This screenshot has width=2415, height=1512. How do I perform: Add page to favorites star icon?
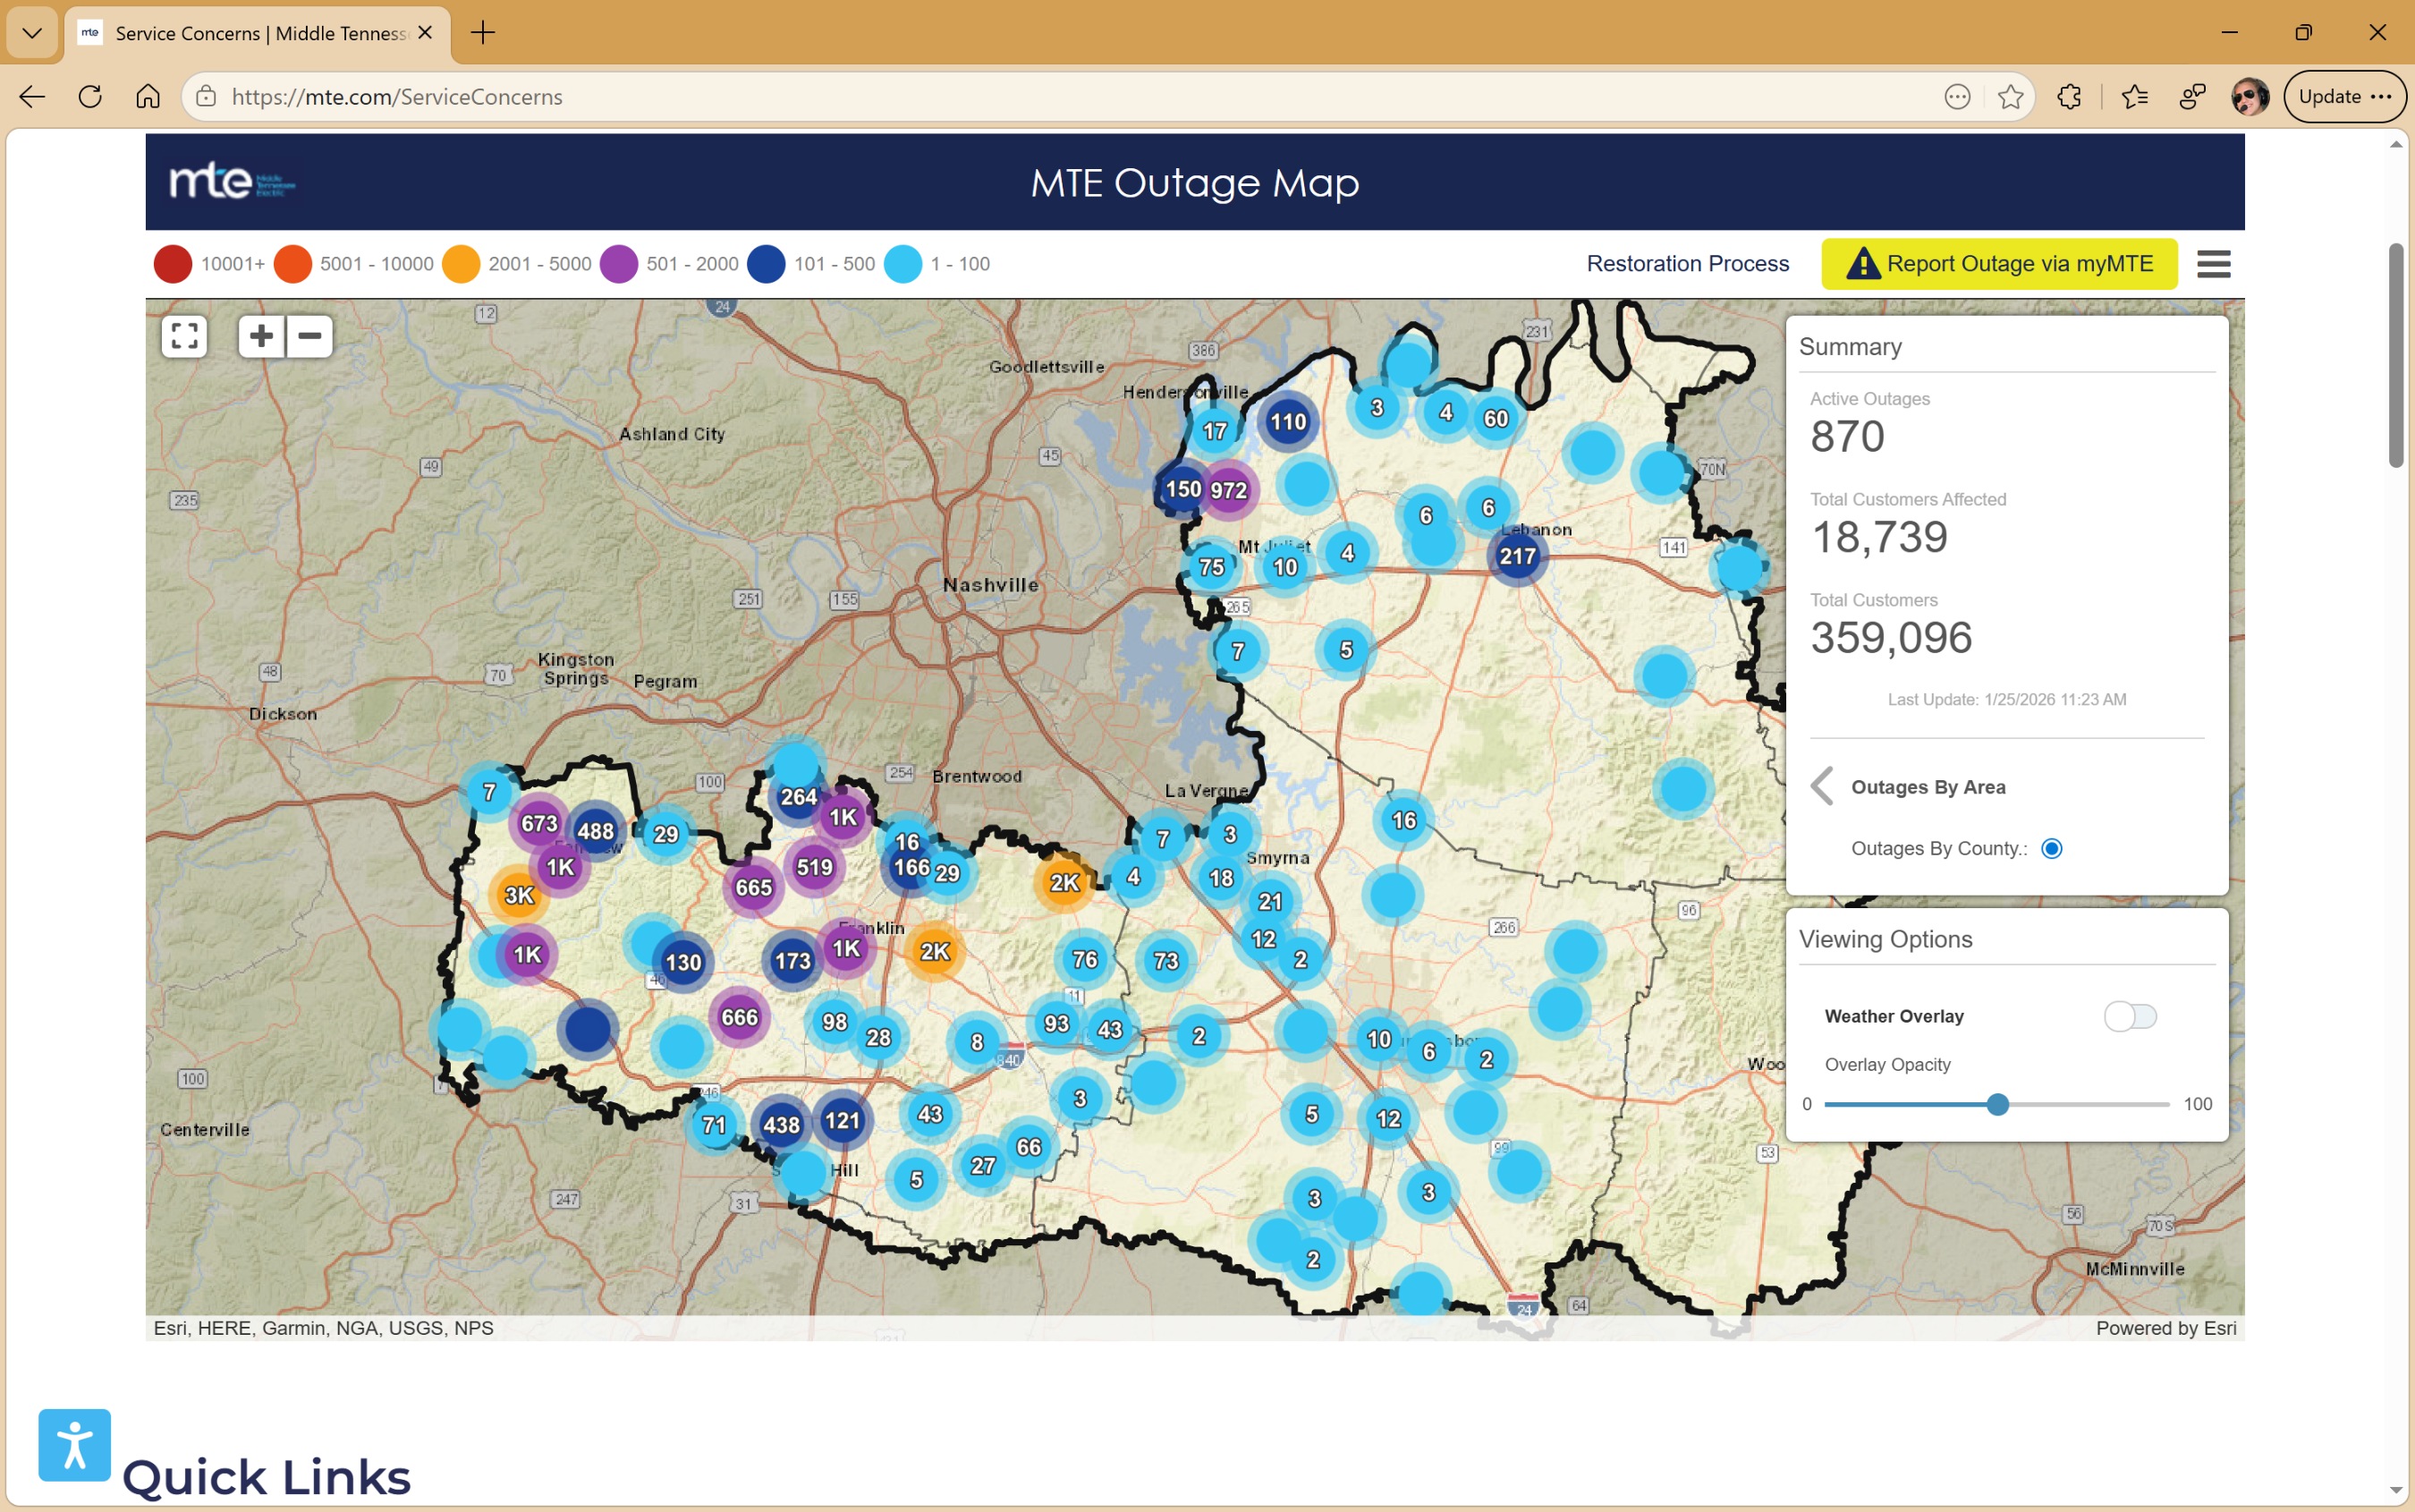coord(2010,97)
